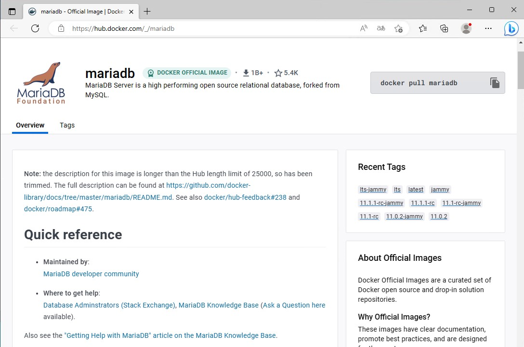Add this page to favorites
Image resolution: width=524 pixels, height=347 pixels.
[398, 29]
